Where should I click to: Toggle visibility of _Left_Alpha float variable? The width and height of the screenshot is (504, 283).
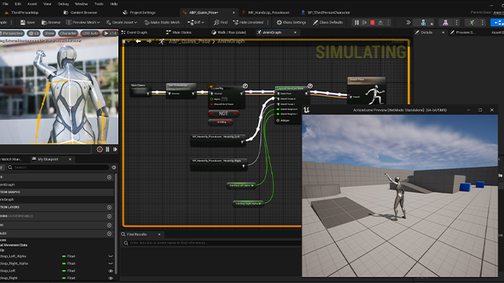[x=111, y=256]
